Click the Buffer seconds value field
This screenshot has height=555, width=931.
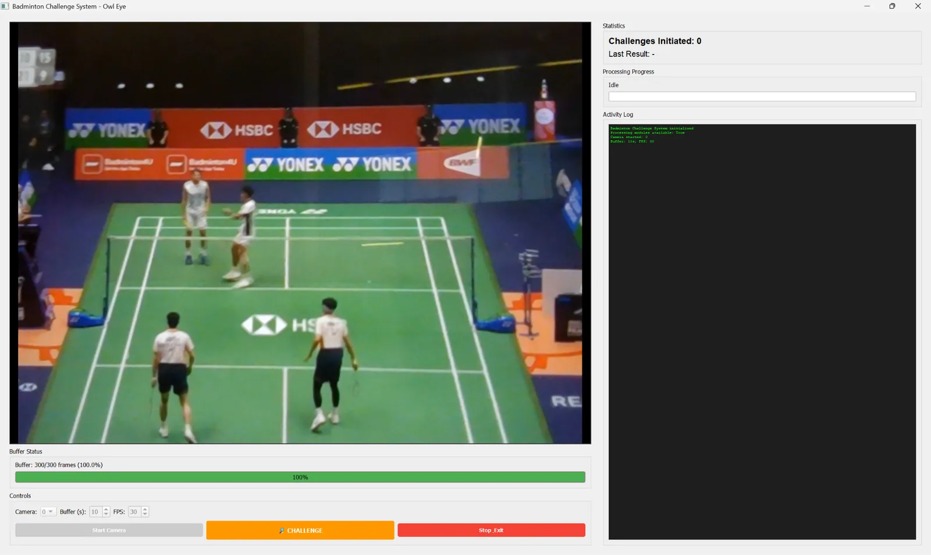tap(95, 511)
